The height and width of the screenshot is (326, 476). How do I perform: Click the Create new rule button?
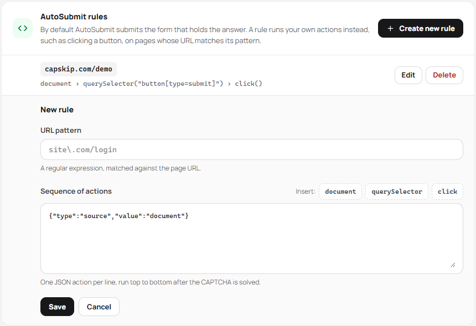point(421,28)
